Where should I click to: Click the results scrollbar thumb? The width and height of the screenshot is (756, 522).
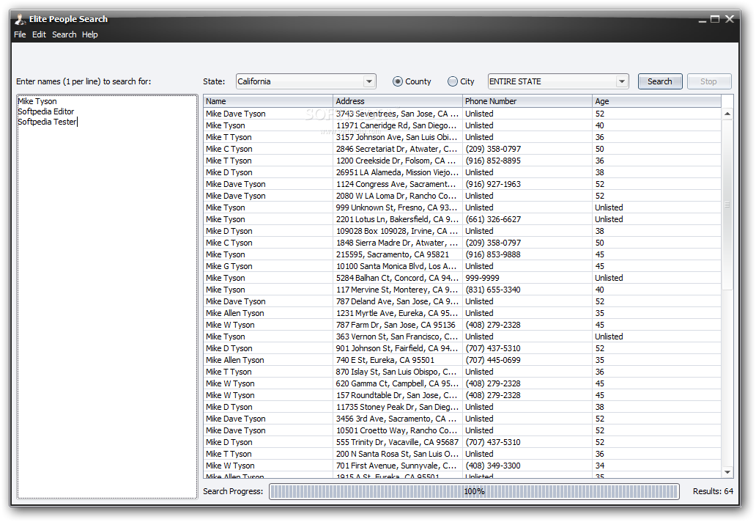[x=727, y=205]
